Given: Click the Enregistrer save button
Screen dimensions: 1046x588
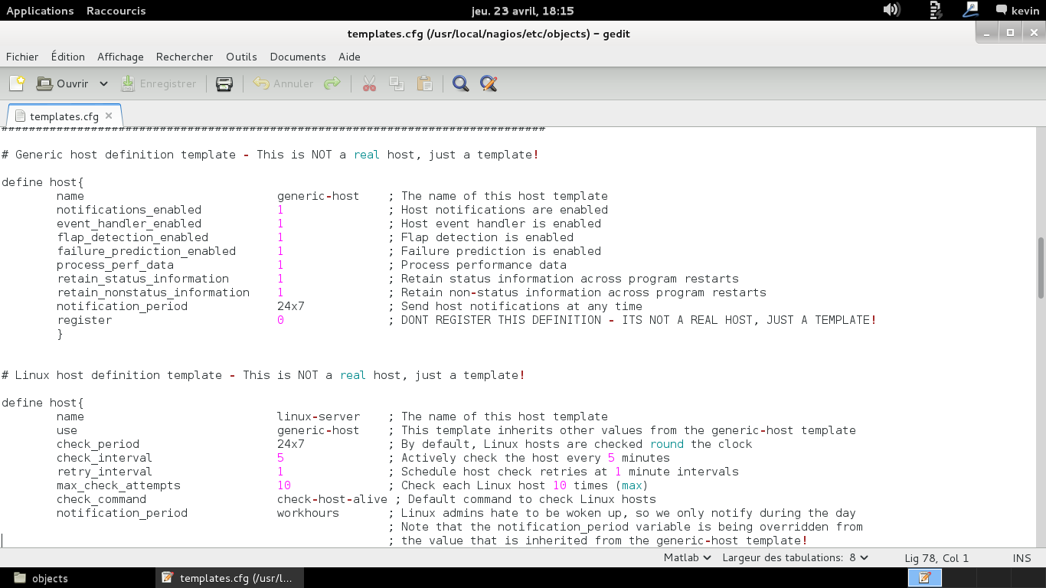Looking at the screenshot, I should coord(159,83).
